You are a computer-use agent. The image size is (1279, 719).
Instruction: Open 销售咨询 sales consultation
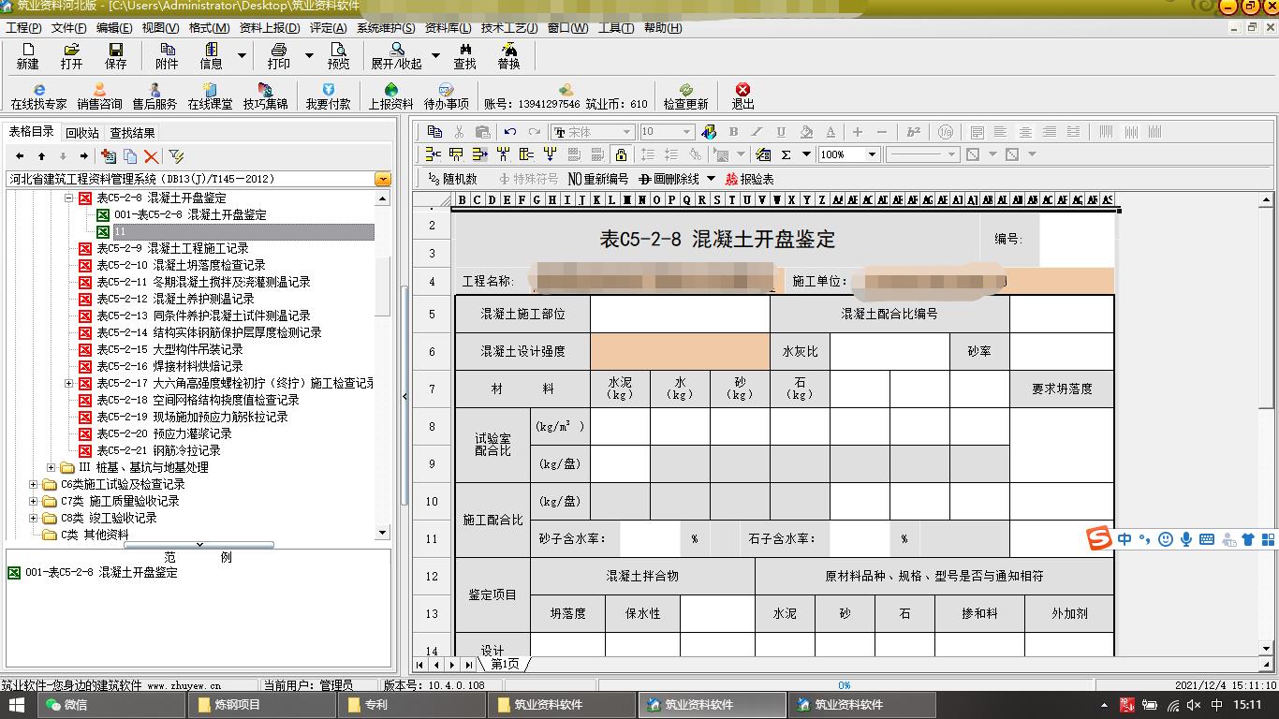point(100,96)
